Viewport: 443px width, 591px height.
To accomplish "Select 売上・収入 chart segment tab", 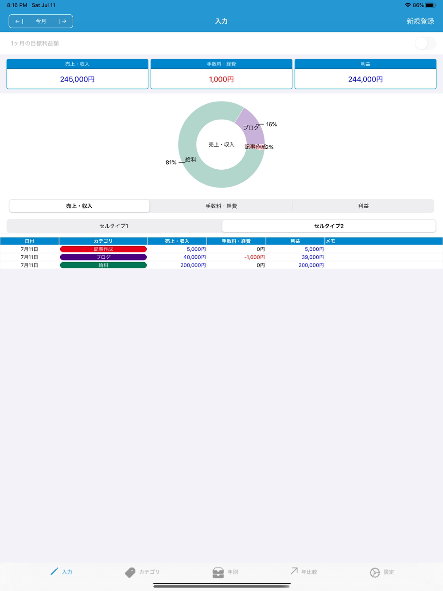I will pos(79,206).
